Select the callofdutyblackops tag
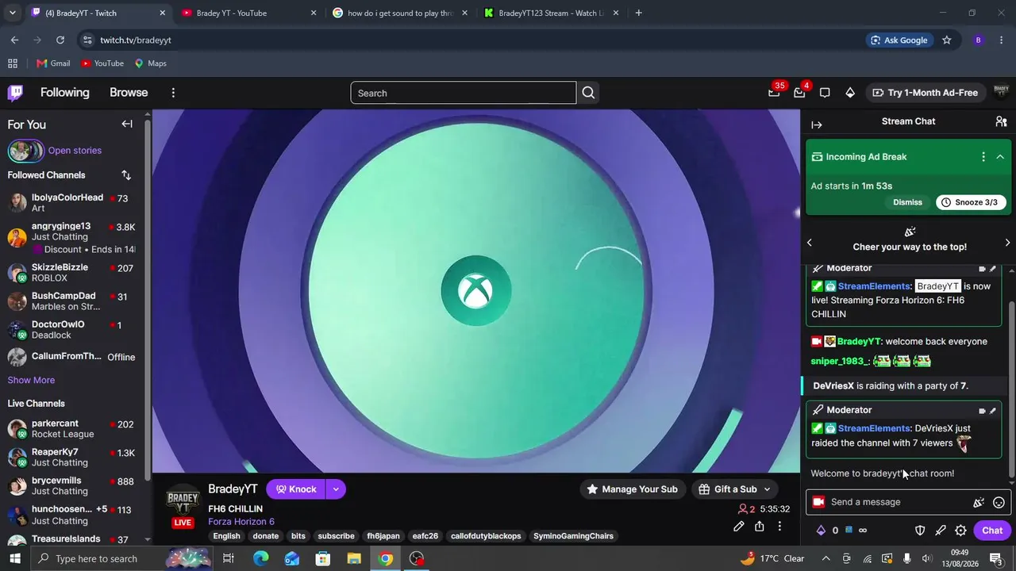1016x571 pixels. [x=486, y=536]
